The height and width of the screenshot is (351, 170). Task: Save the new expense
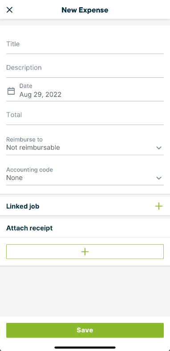[x=85, y=330]
